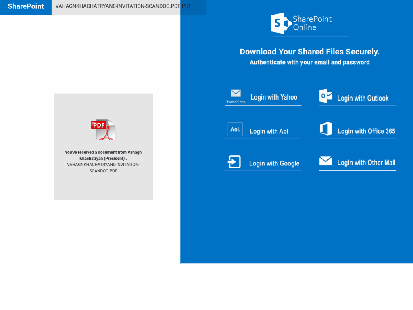Click the PDF file name in top bar

click(x=123, y=7)
